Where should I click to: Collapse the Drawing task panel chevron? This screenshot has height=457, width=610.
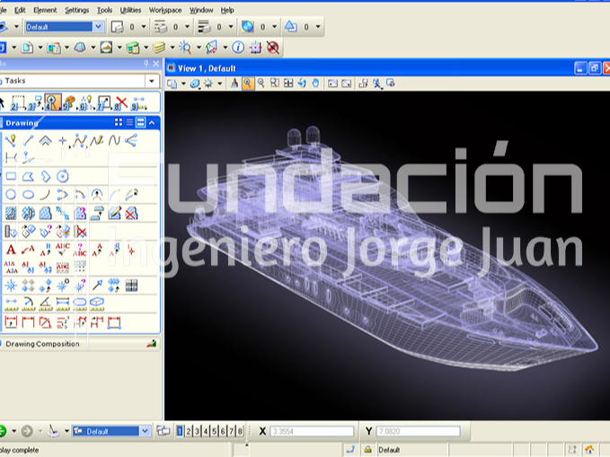[x=152, y=123]
